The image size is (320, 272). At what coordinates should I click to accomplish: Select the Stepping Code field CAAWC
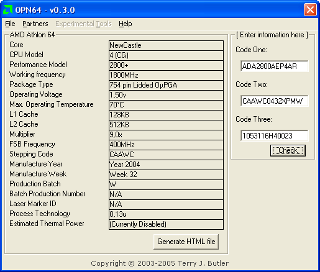(x=166, y=155)
